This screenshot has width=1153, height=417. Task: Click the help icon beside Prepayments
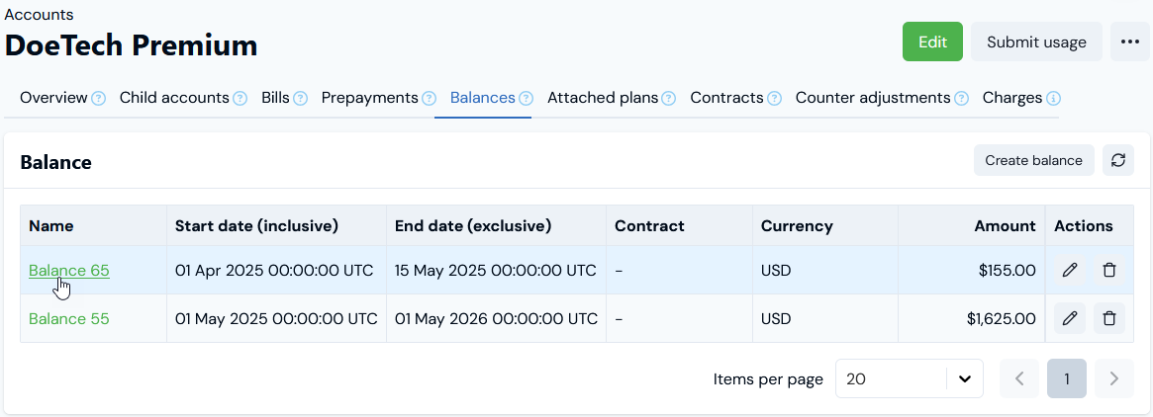pos(430,99)
